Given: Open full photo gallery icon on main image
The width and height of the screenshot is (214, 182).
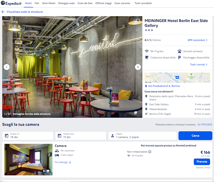Looking at the screenshot, I should [x=135, y=113].
